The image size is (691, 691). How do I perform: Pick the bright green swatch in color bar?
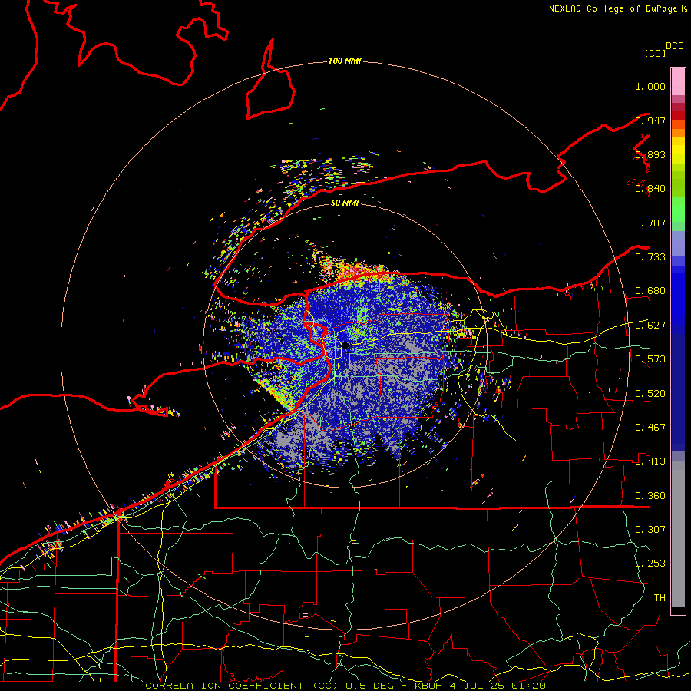pos(678,210)
